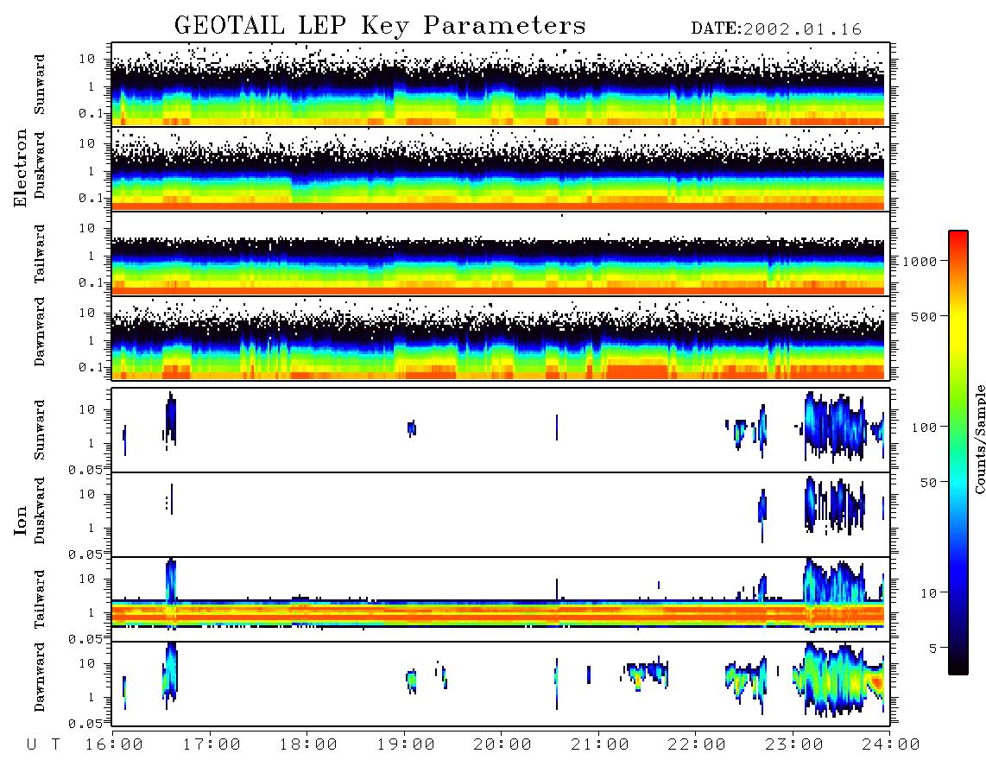Click the Electron group axis label
This screenshot has width=986, height=760.
21,168
